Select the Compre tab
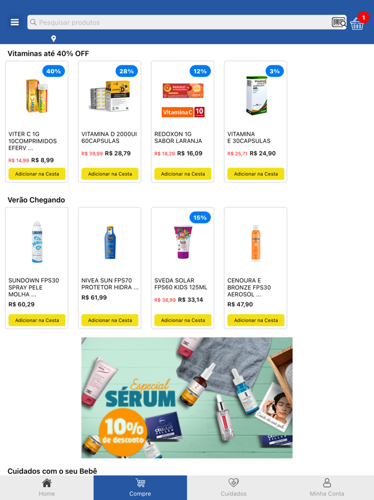374x500 pixels. (x=140, y=488)
